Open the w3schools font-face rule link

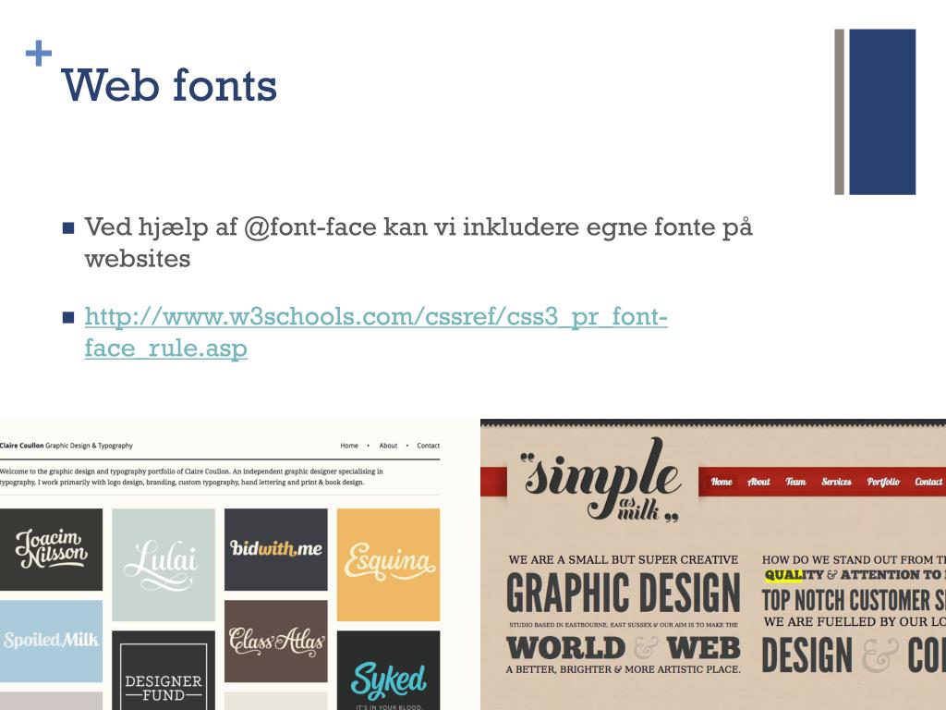[376, 332]
